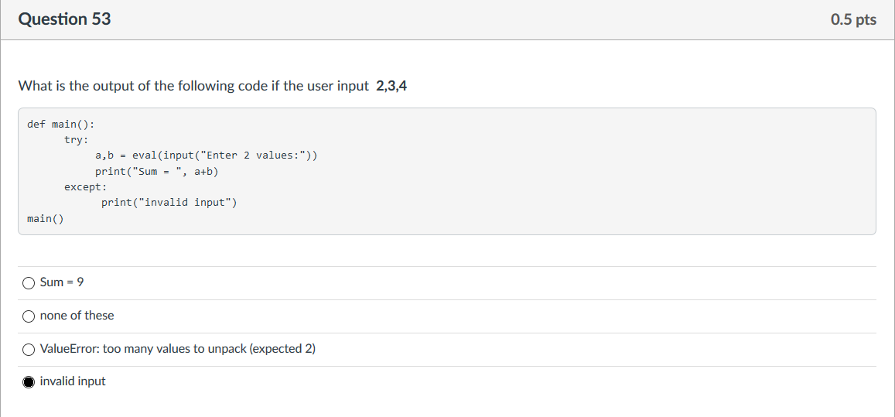Click the "def main():" code line
Image resolution: width=895 pixels, height=417 pixels.
point(61,125)
